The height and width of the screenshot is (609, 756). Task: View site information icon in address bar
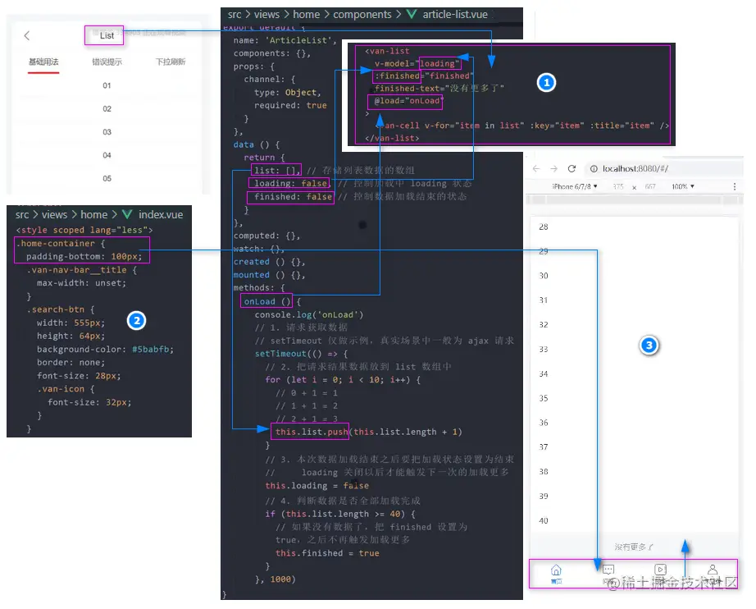594,168
